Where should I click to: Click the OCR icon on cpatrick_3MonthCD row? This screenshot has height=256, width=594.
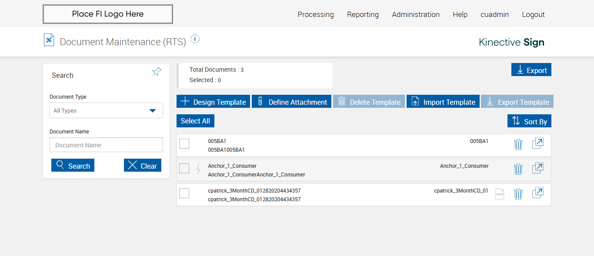(x=500, y=194)
